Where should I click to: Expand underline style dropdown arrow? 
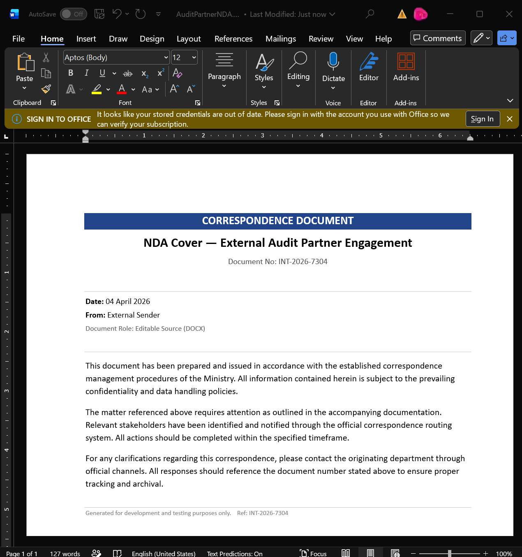[x=114, y=73]
